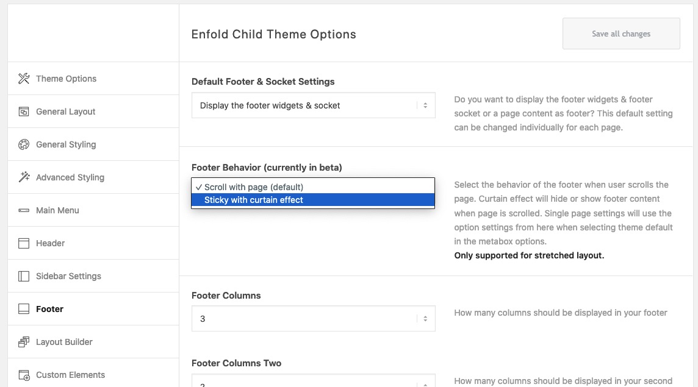This screenshot has width=698, height=387.
Task: Select the Footer tab label
Action: 49,309
